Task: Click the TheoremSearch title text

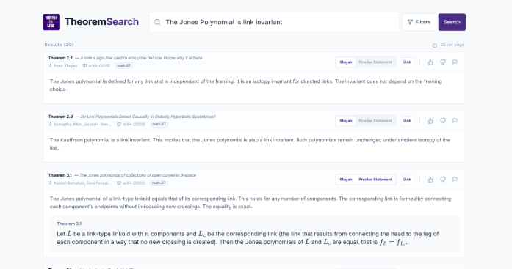Action: coord(101,22)
